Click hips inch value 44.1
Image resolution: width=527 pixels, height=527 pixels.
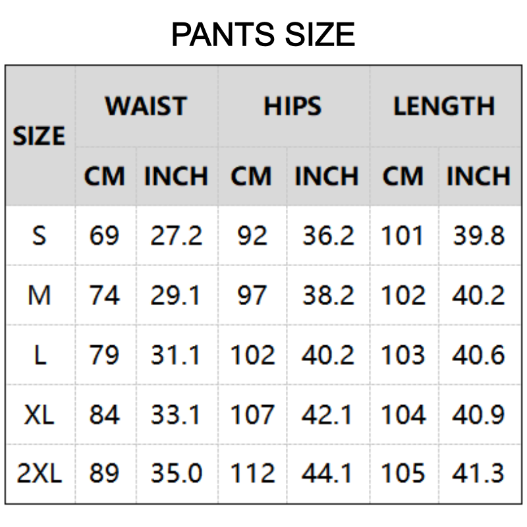coord(328,474)
